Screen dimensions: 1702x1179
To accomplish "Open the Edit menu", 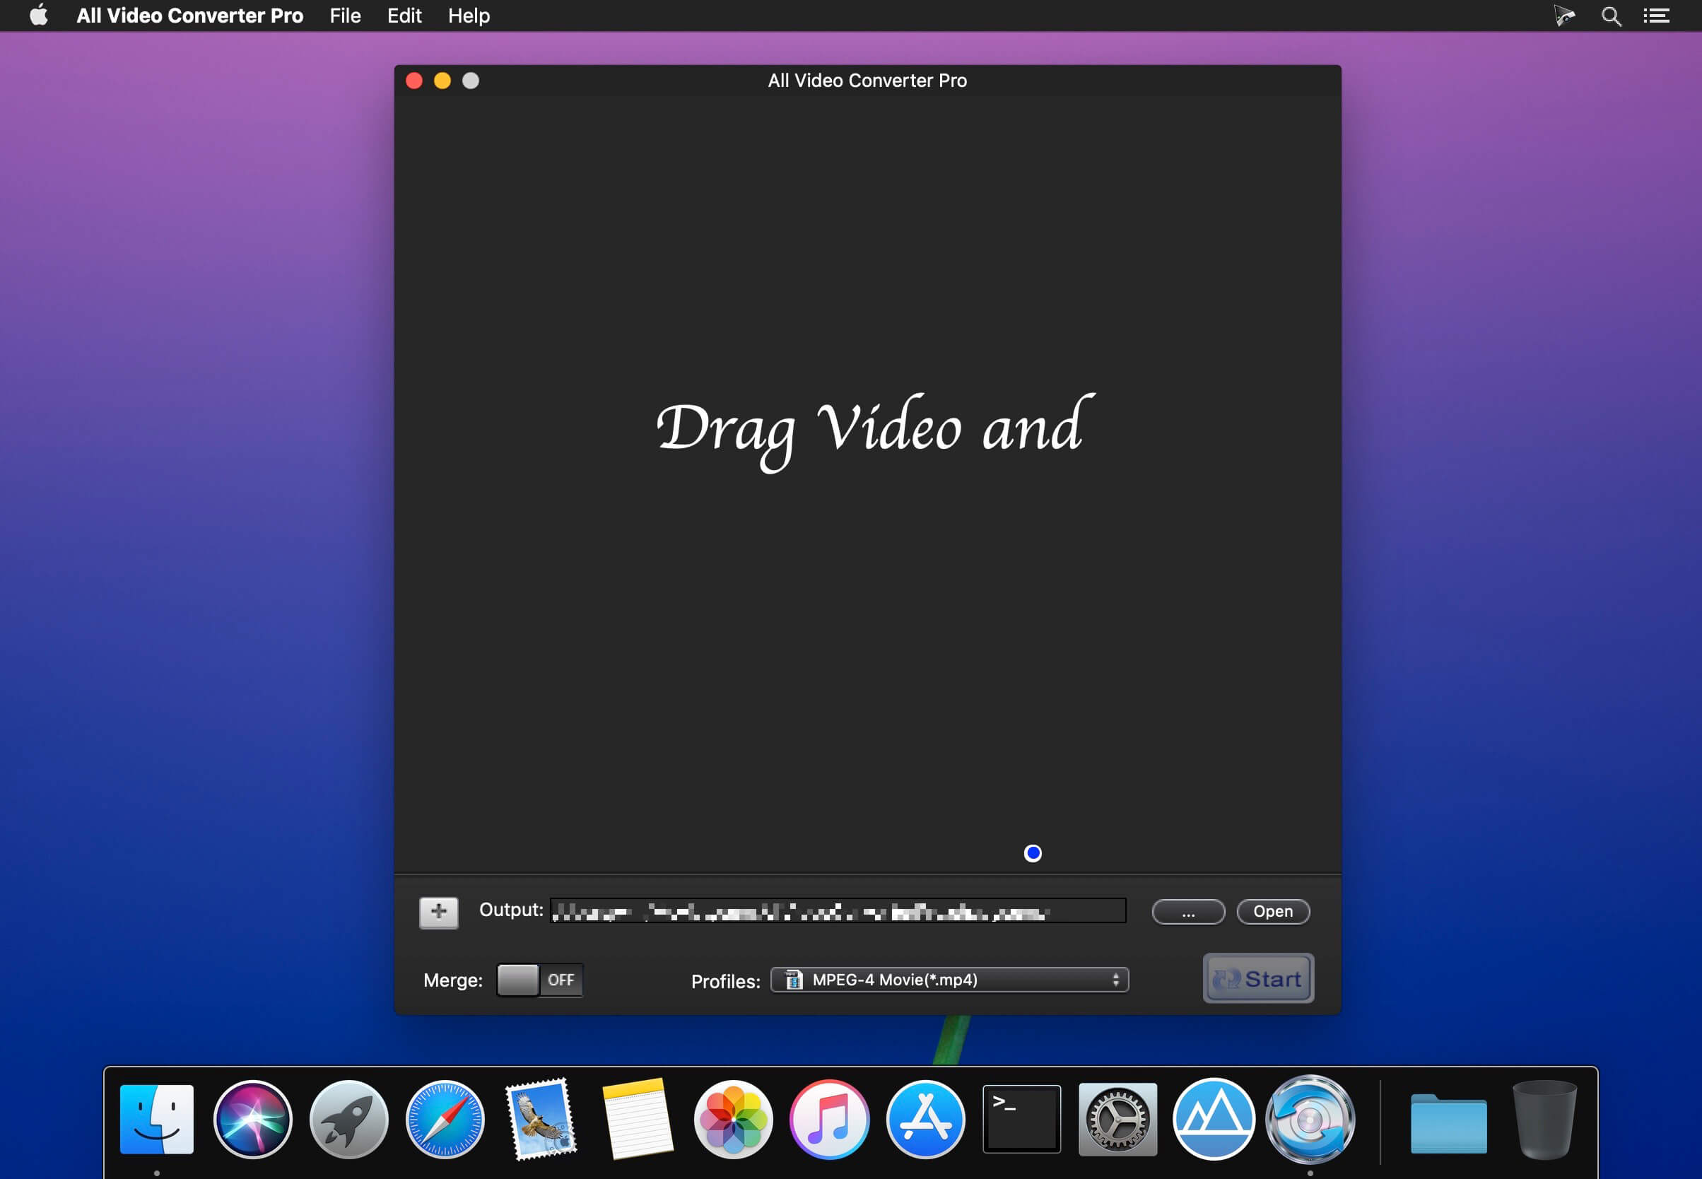I will click(404, 16).
